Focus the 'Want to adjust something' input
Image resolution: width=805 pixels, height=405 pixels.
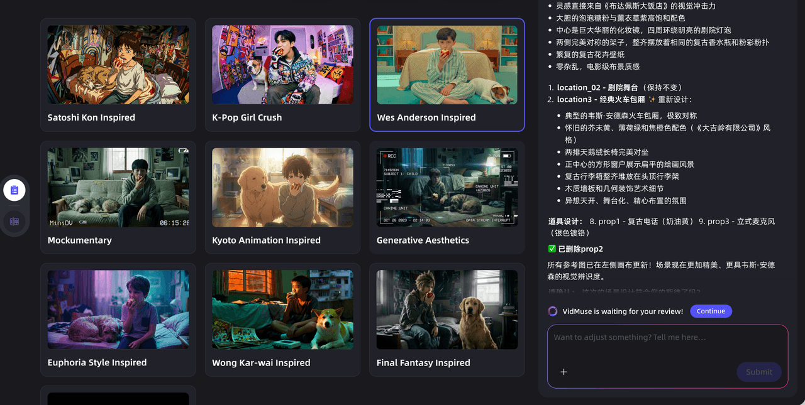[667, 338]
